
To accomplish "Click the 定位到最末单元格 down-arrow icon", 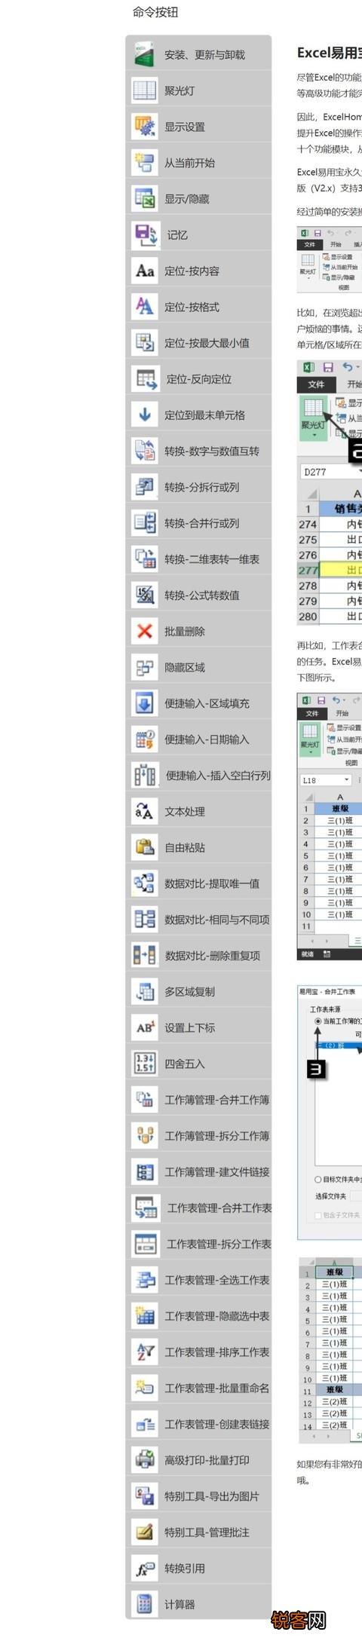I will coord(144,415).
